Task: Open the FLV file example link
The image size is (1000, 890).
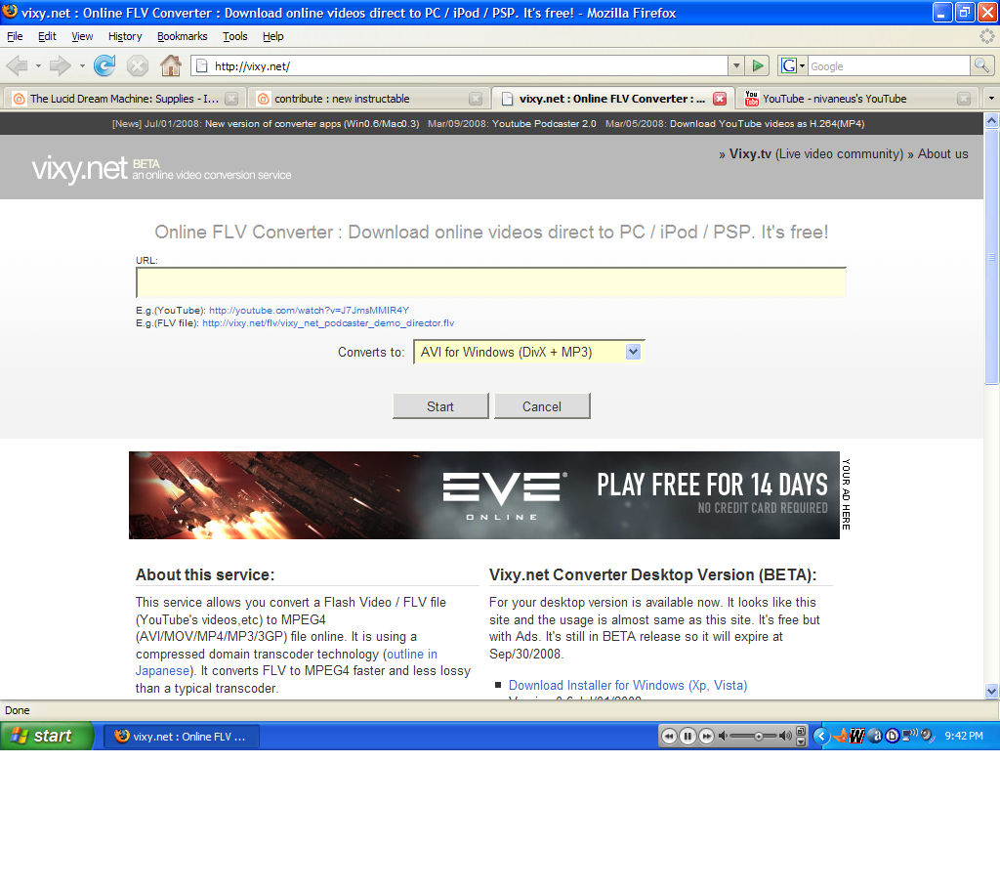Action: (328, 322)
